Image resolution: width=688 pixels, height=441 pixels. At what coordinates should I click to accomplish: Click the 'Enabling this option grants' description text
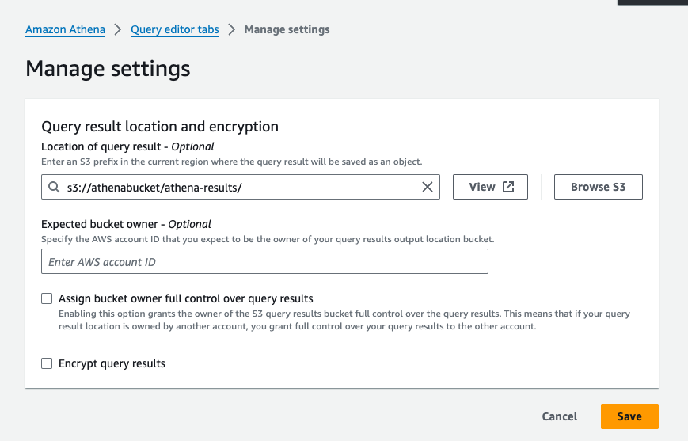[x=344, y=320]
